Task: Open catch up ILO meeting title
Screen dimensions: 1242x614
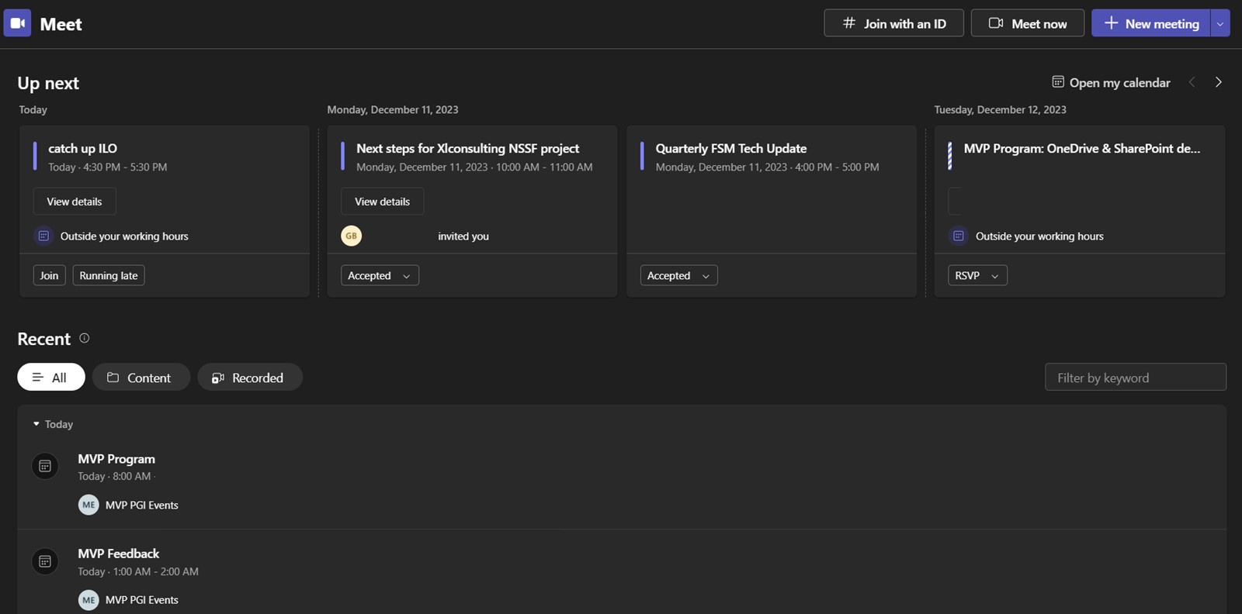Action: (x=83, y=148)
